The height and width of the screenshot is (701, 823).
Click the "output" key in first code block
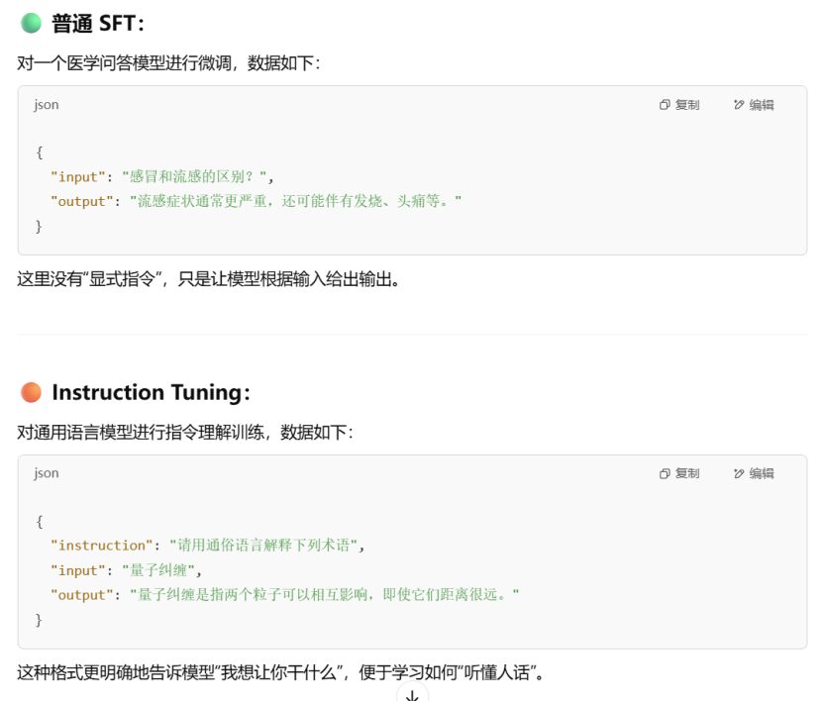(x=82, y=201)
